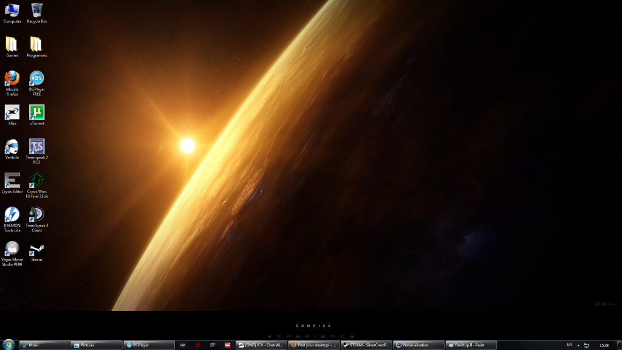Screen dimensions: 622x350
Task: Activate the STEAM taskbar button
Action: [366, 345]
